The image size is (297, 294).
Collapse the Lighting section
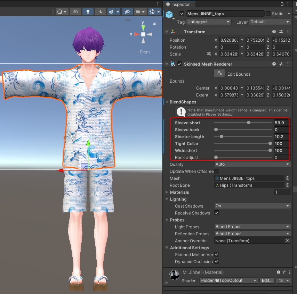(167, 199)
